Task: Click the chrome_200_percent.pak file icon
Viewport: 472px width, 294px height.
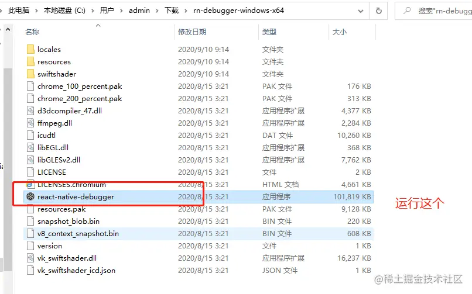Action: (30, 99)
